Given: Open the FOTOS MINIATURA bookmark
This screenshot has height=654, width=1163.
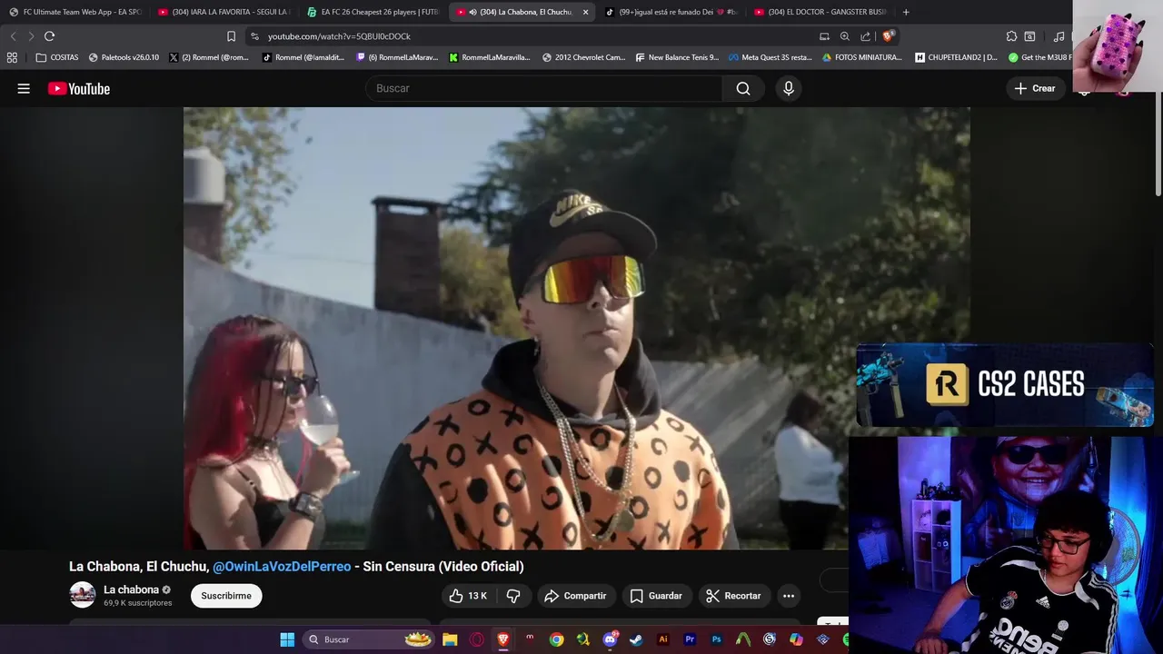Looking at the screenshot, I should (x=861, y=57).
